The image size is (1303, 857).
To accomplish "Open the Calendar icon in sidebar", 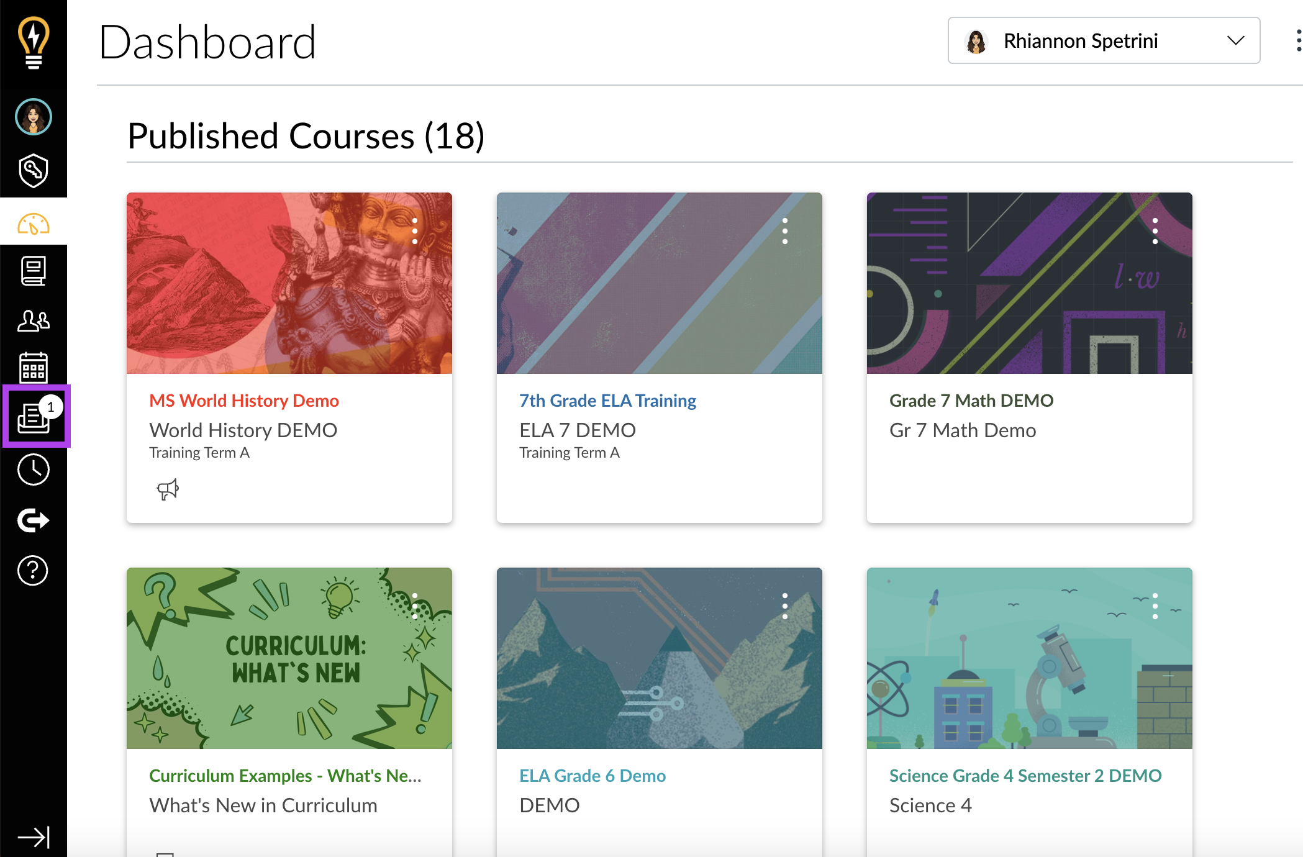I will click(34, 368).
